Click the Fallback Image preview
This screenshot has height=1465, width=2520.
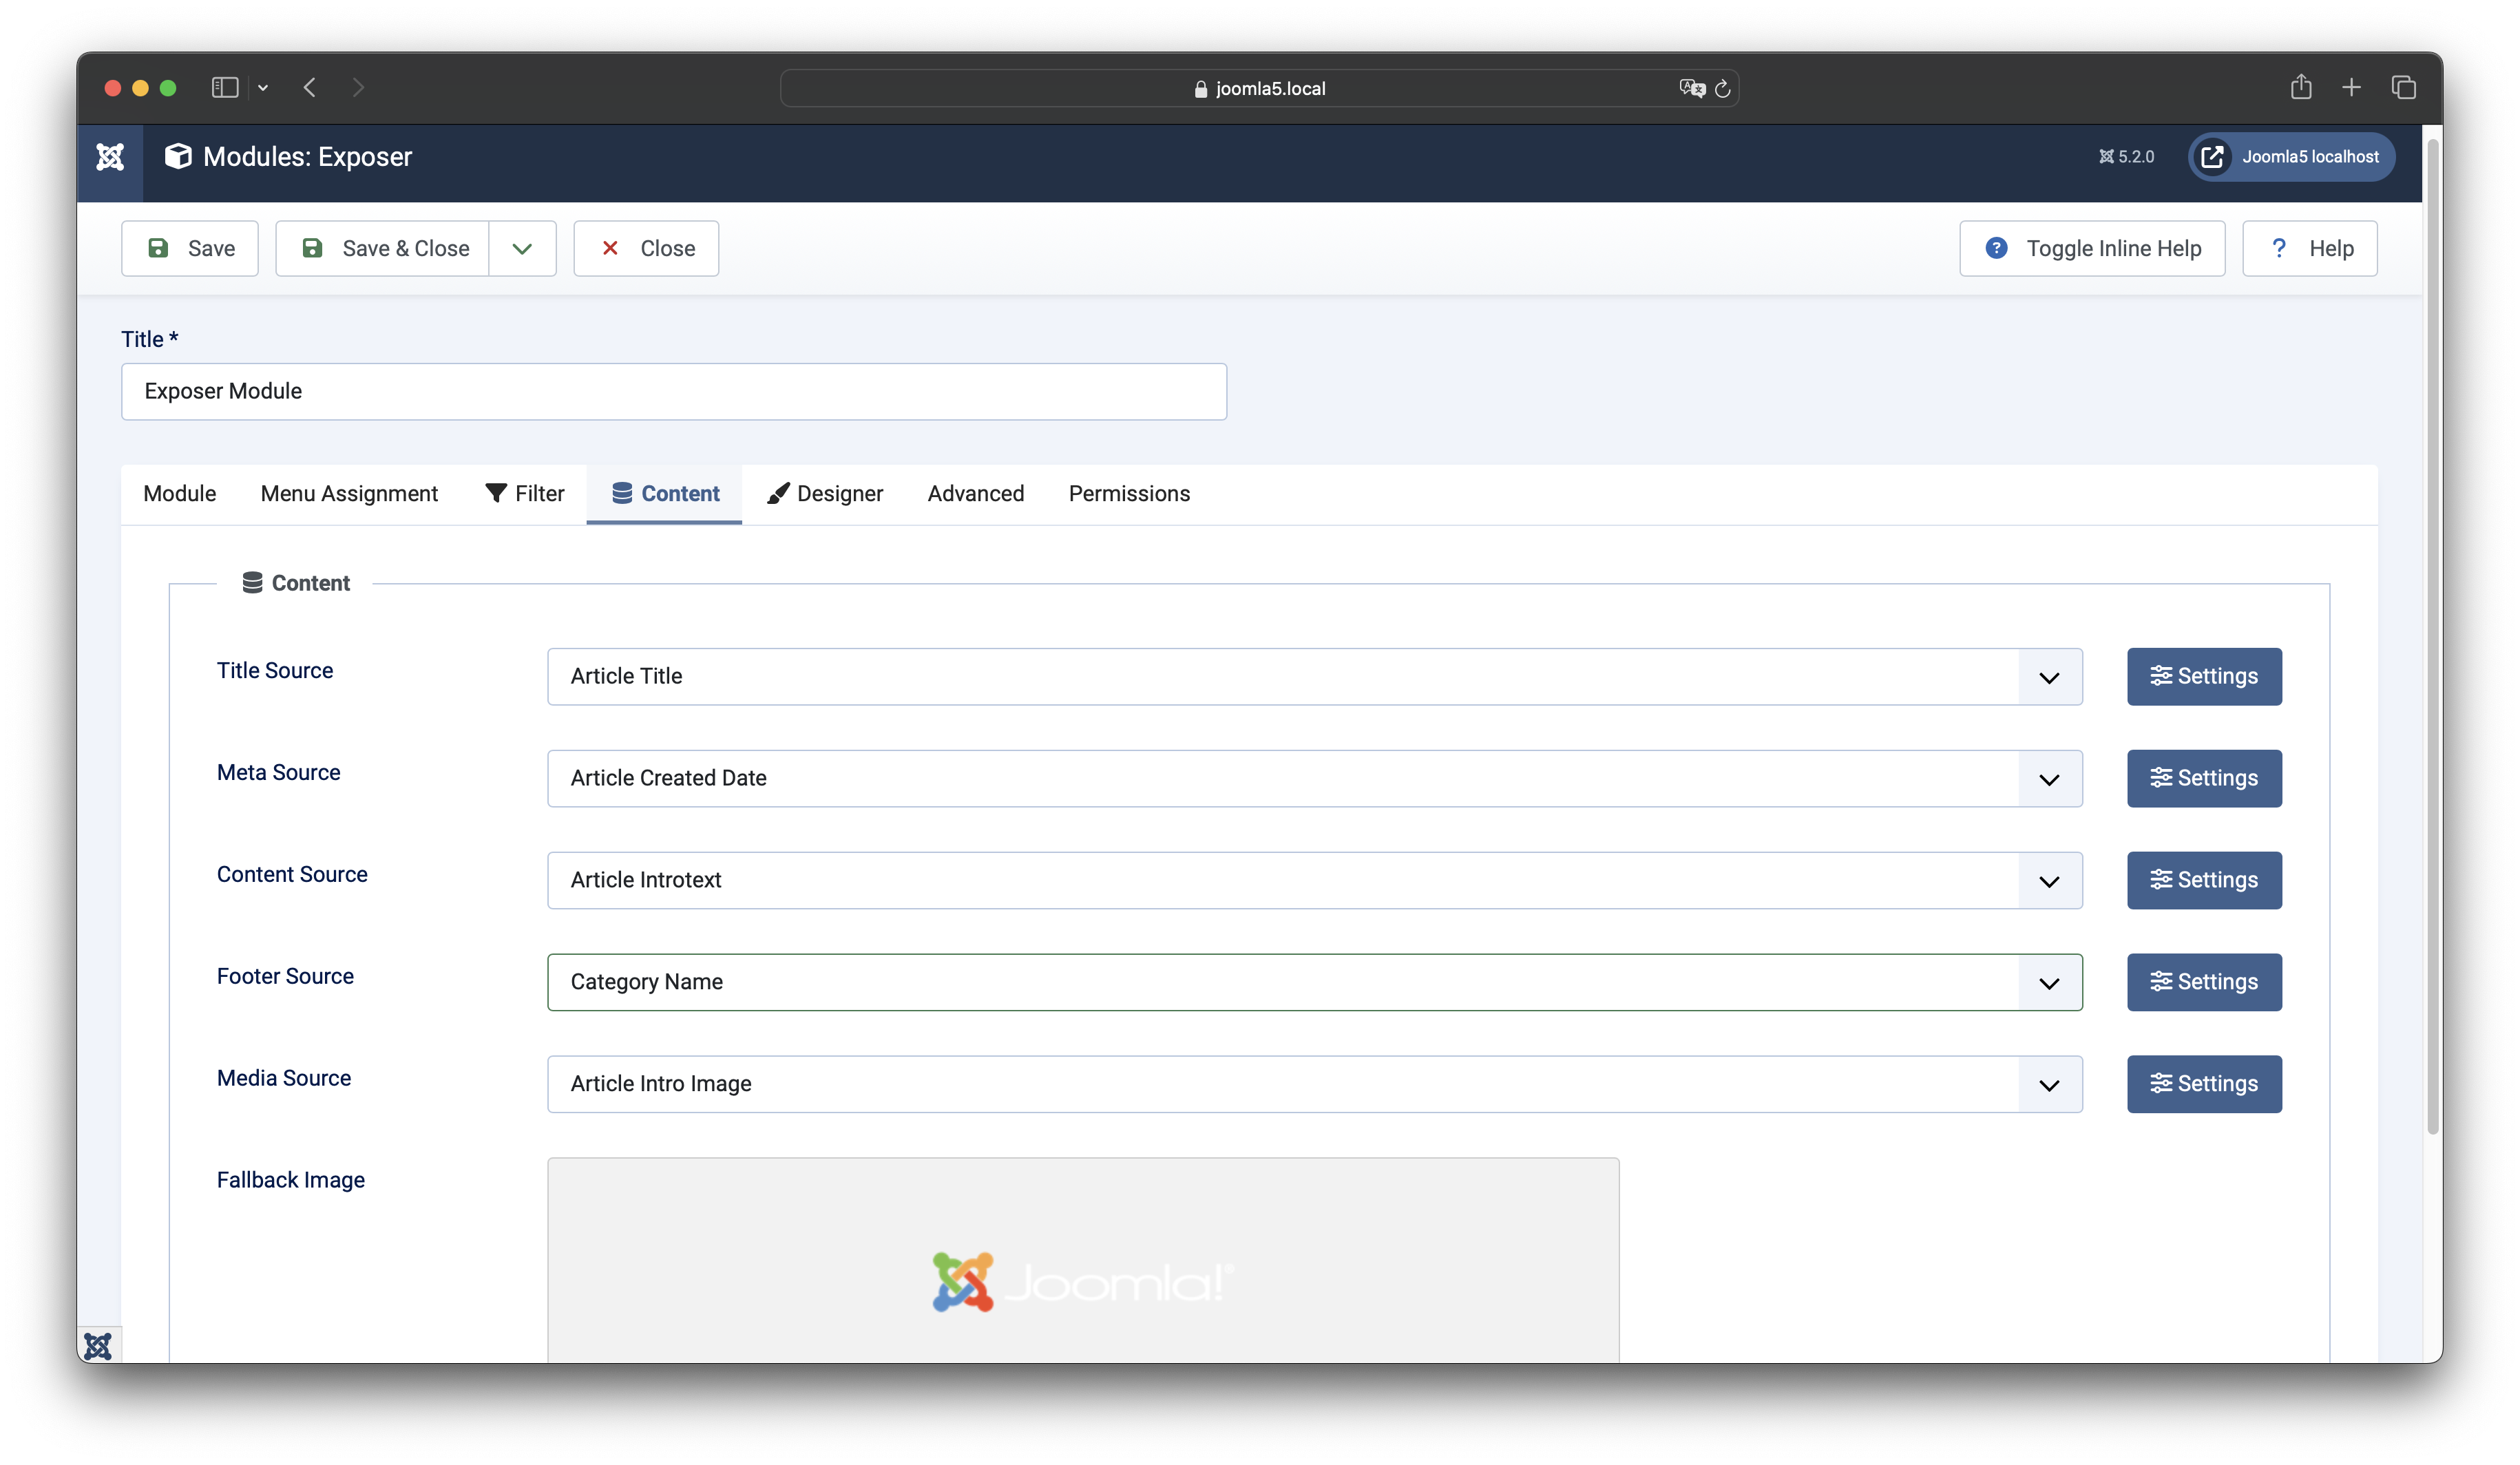(x=1083, y=1261)
